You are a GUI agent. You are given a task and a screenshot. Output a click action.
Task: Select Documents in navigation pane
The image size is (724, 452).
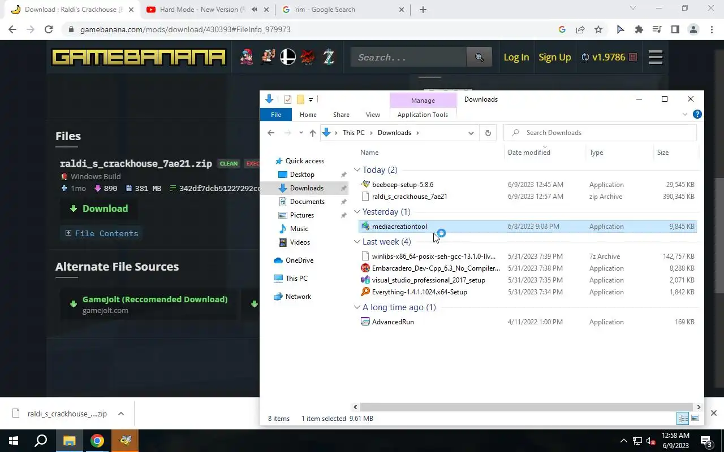pos(307,202)
